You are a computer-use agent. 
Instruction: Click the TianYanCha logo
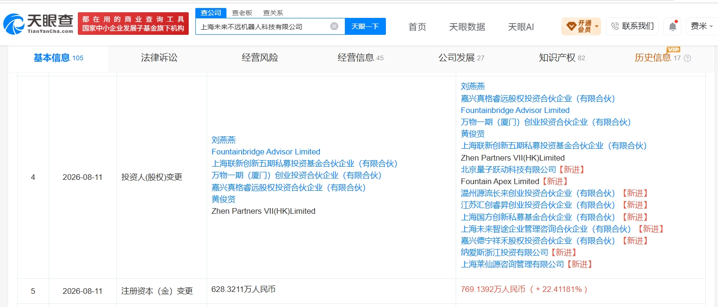coord(38,24)
